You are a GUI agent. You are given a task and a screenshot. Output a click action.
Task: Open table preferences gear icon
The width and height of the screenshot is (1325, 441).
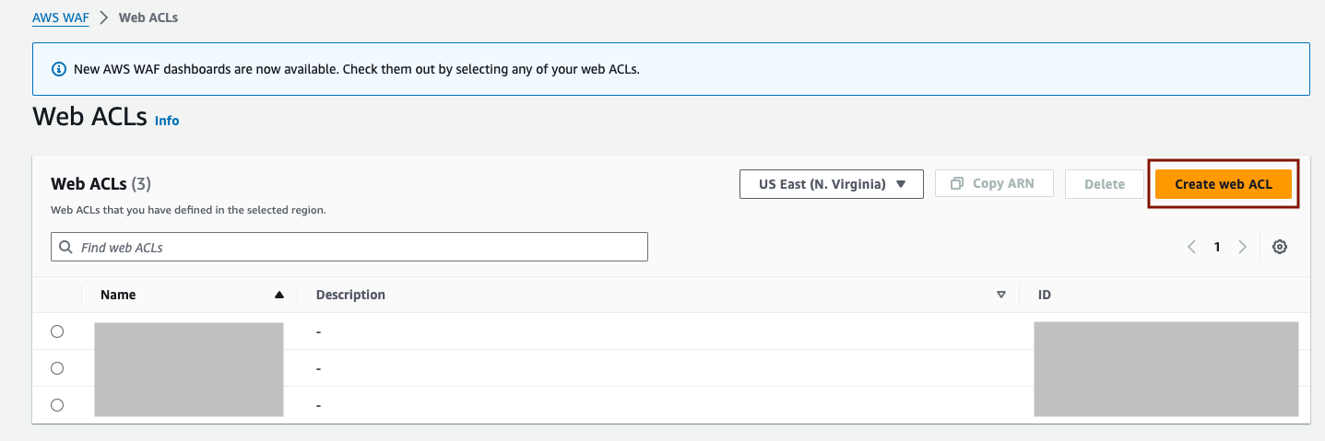(1279, 247)
